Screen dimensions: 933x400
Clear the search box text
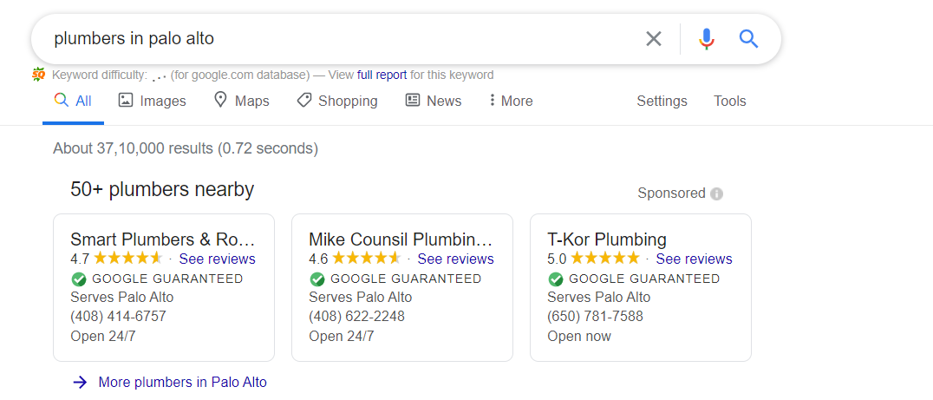pos(654,38)
